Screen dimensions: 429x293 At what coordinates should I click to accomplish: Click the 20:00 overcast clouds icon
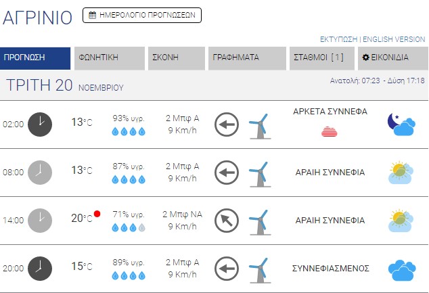click(402, 270)
